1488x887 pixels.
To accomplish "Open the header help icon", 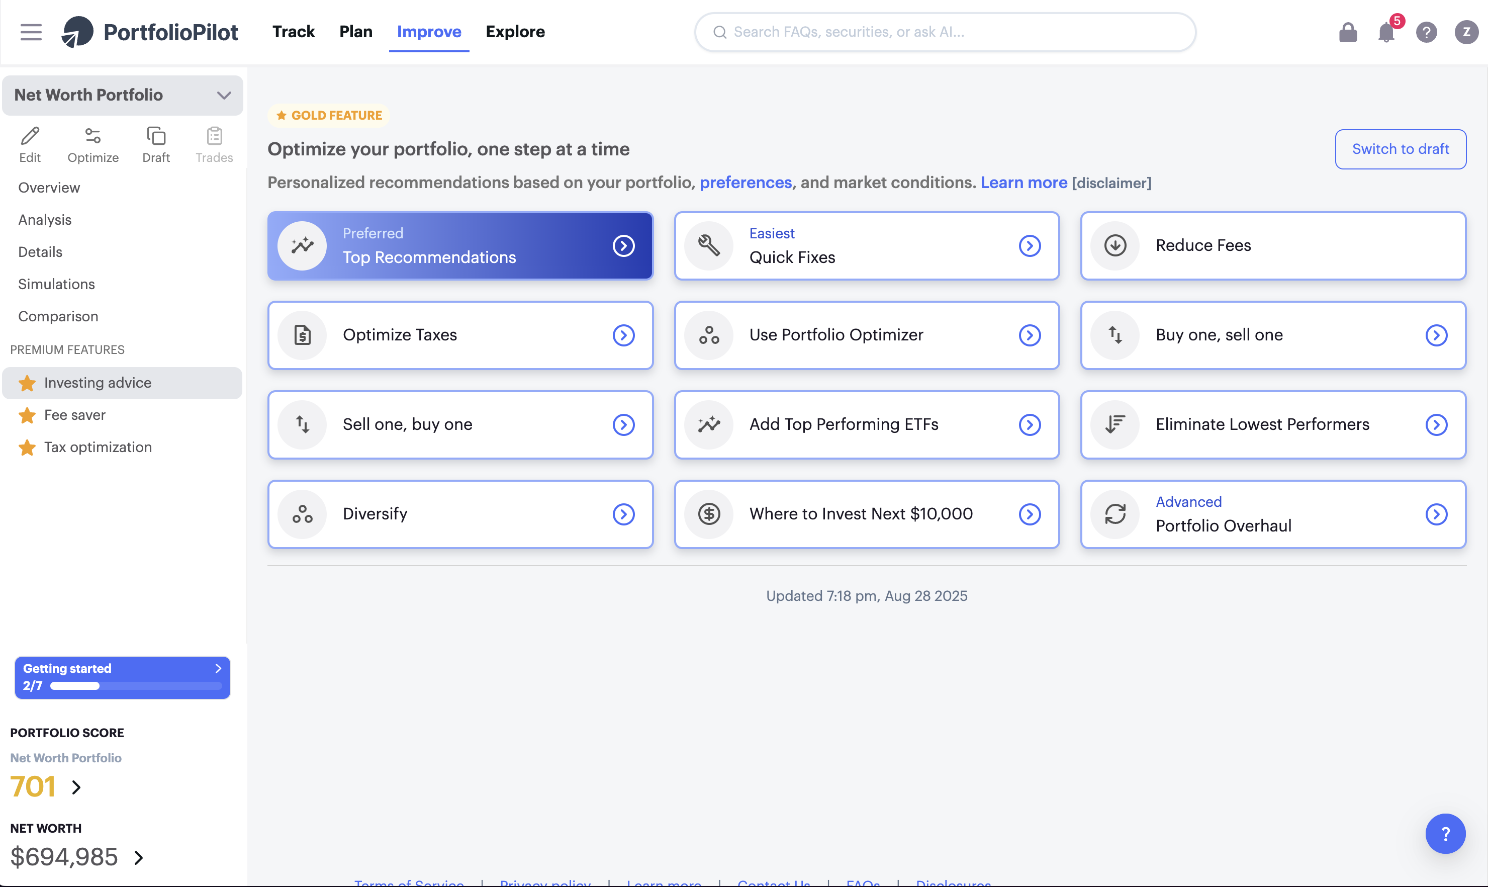I will coord(1427,32).
